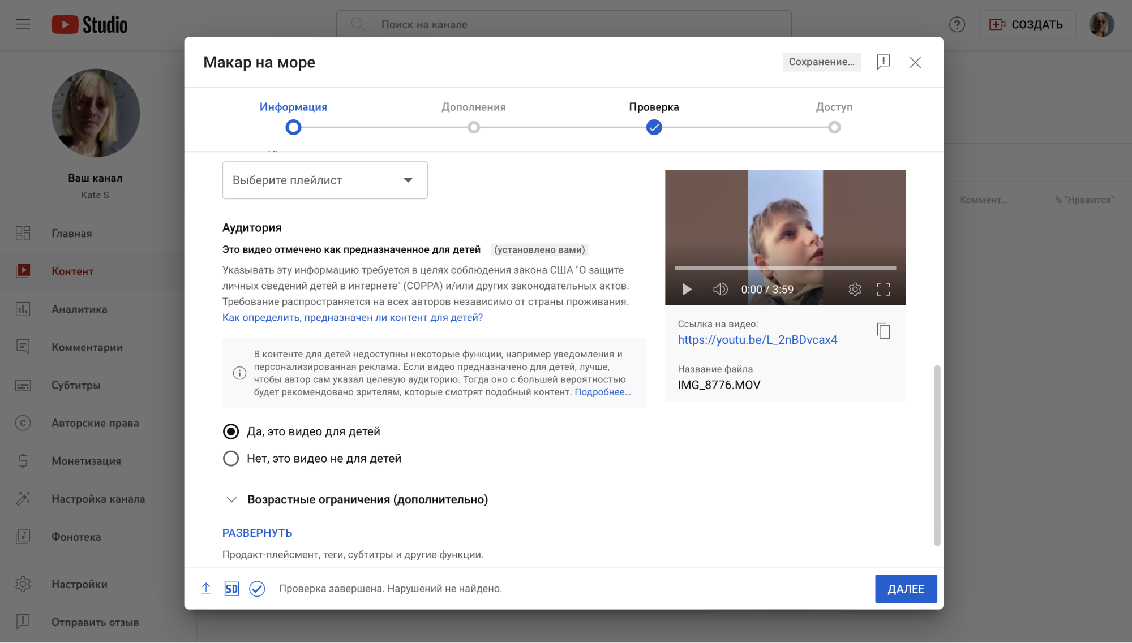Click the dialog vertical scrollbar

937,455
